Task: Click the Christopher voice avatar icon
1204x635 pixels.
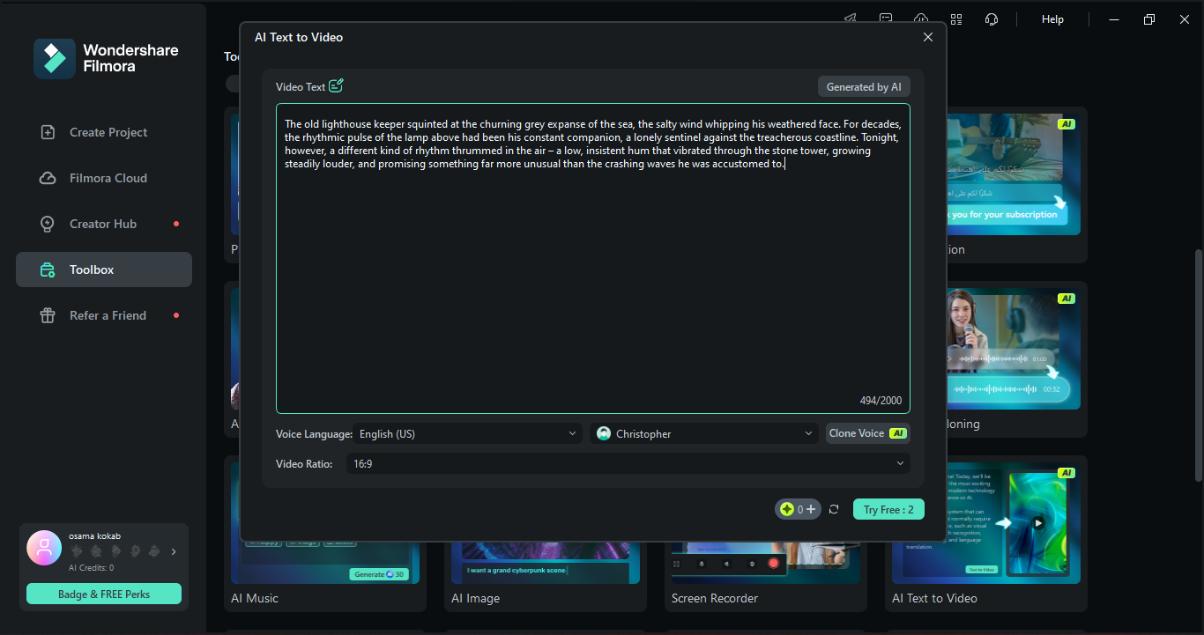Action: [x=604, y=433]
